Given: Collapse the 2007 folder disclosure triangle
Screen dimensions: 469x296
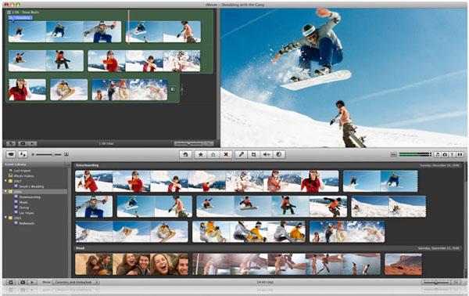Looking at the screenshot, I should tap(5, 181).
